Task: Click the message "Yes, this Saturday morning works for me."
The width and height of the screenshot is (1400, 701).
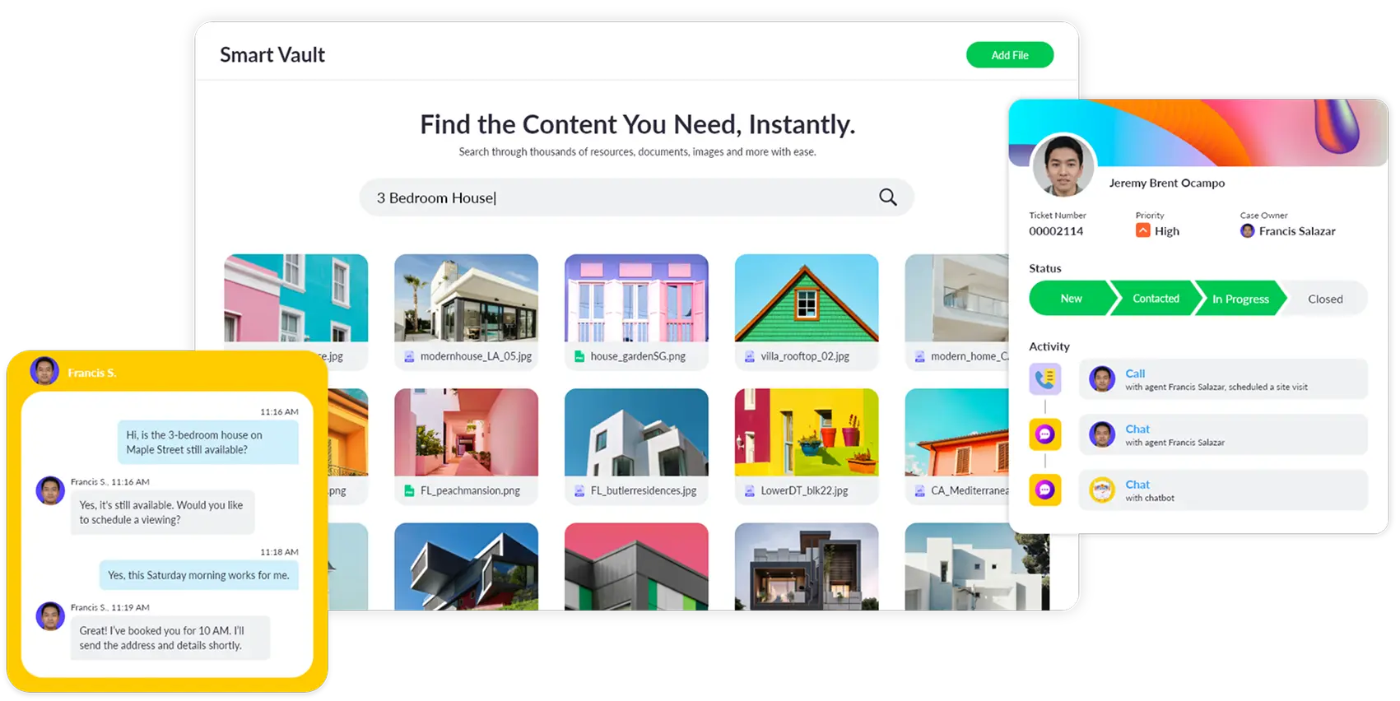Action: [198, 575]
